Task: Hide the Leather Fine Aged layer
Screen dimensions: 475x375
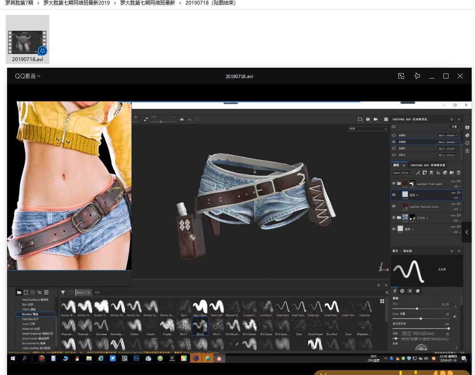Action: tap(394, 183)
